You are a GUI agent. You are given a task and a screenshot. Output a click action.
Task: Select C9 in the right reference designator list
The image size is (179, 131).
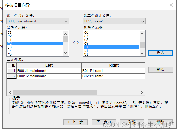tap(111, 43)
